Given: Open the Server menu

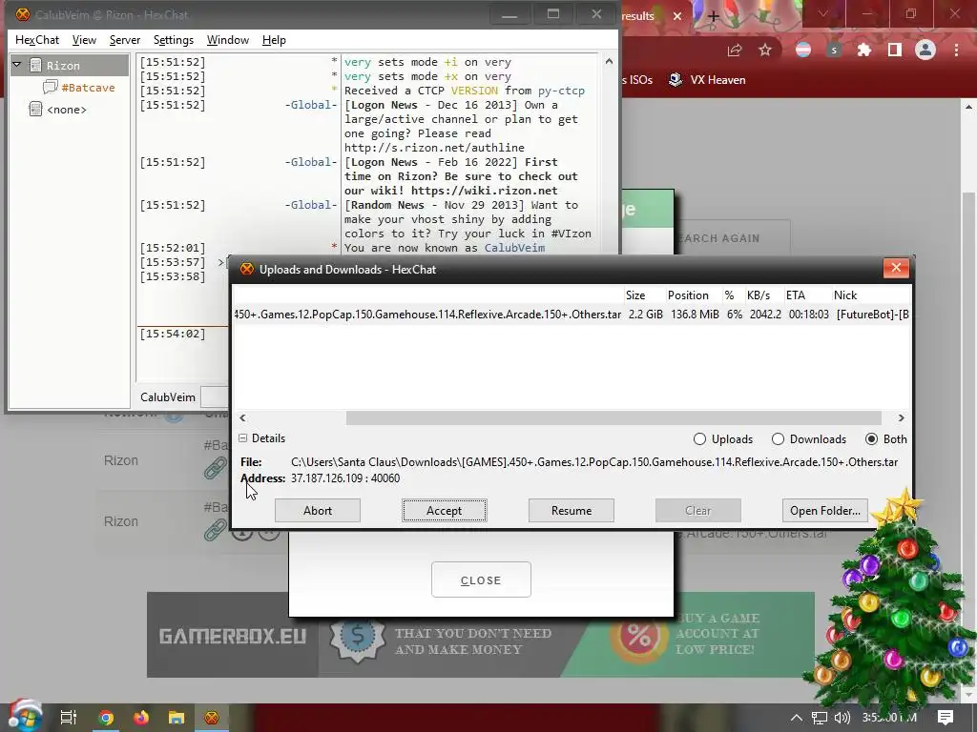Looking at the screenshot, I should [125, 40].
